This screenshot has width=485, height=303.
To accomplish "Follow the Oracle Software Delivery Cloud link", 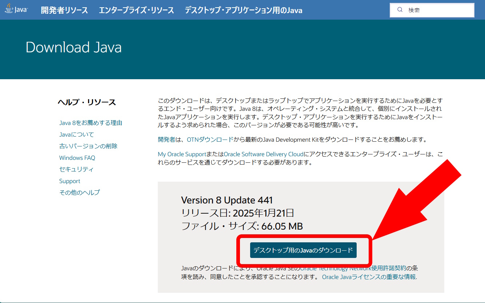I will [x=264, y=154].
